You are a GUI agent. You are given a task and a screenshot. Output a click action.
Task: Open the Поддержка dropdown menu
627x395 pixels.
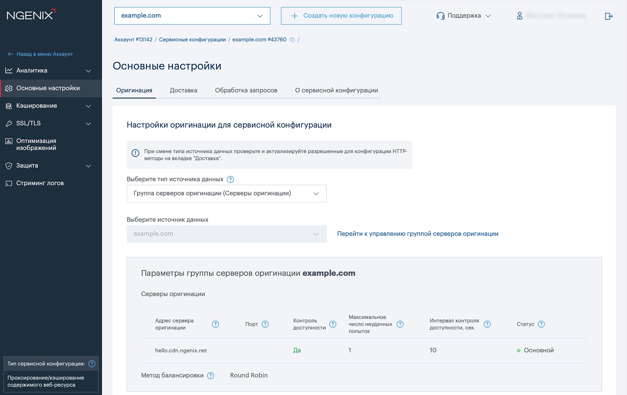click(x=463, y=16)
